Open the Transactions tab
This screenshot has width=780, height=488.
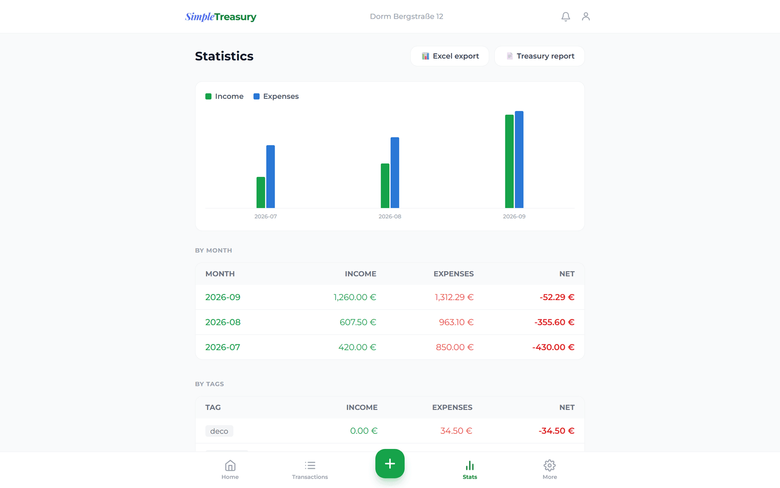click(310, 470)
